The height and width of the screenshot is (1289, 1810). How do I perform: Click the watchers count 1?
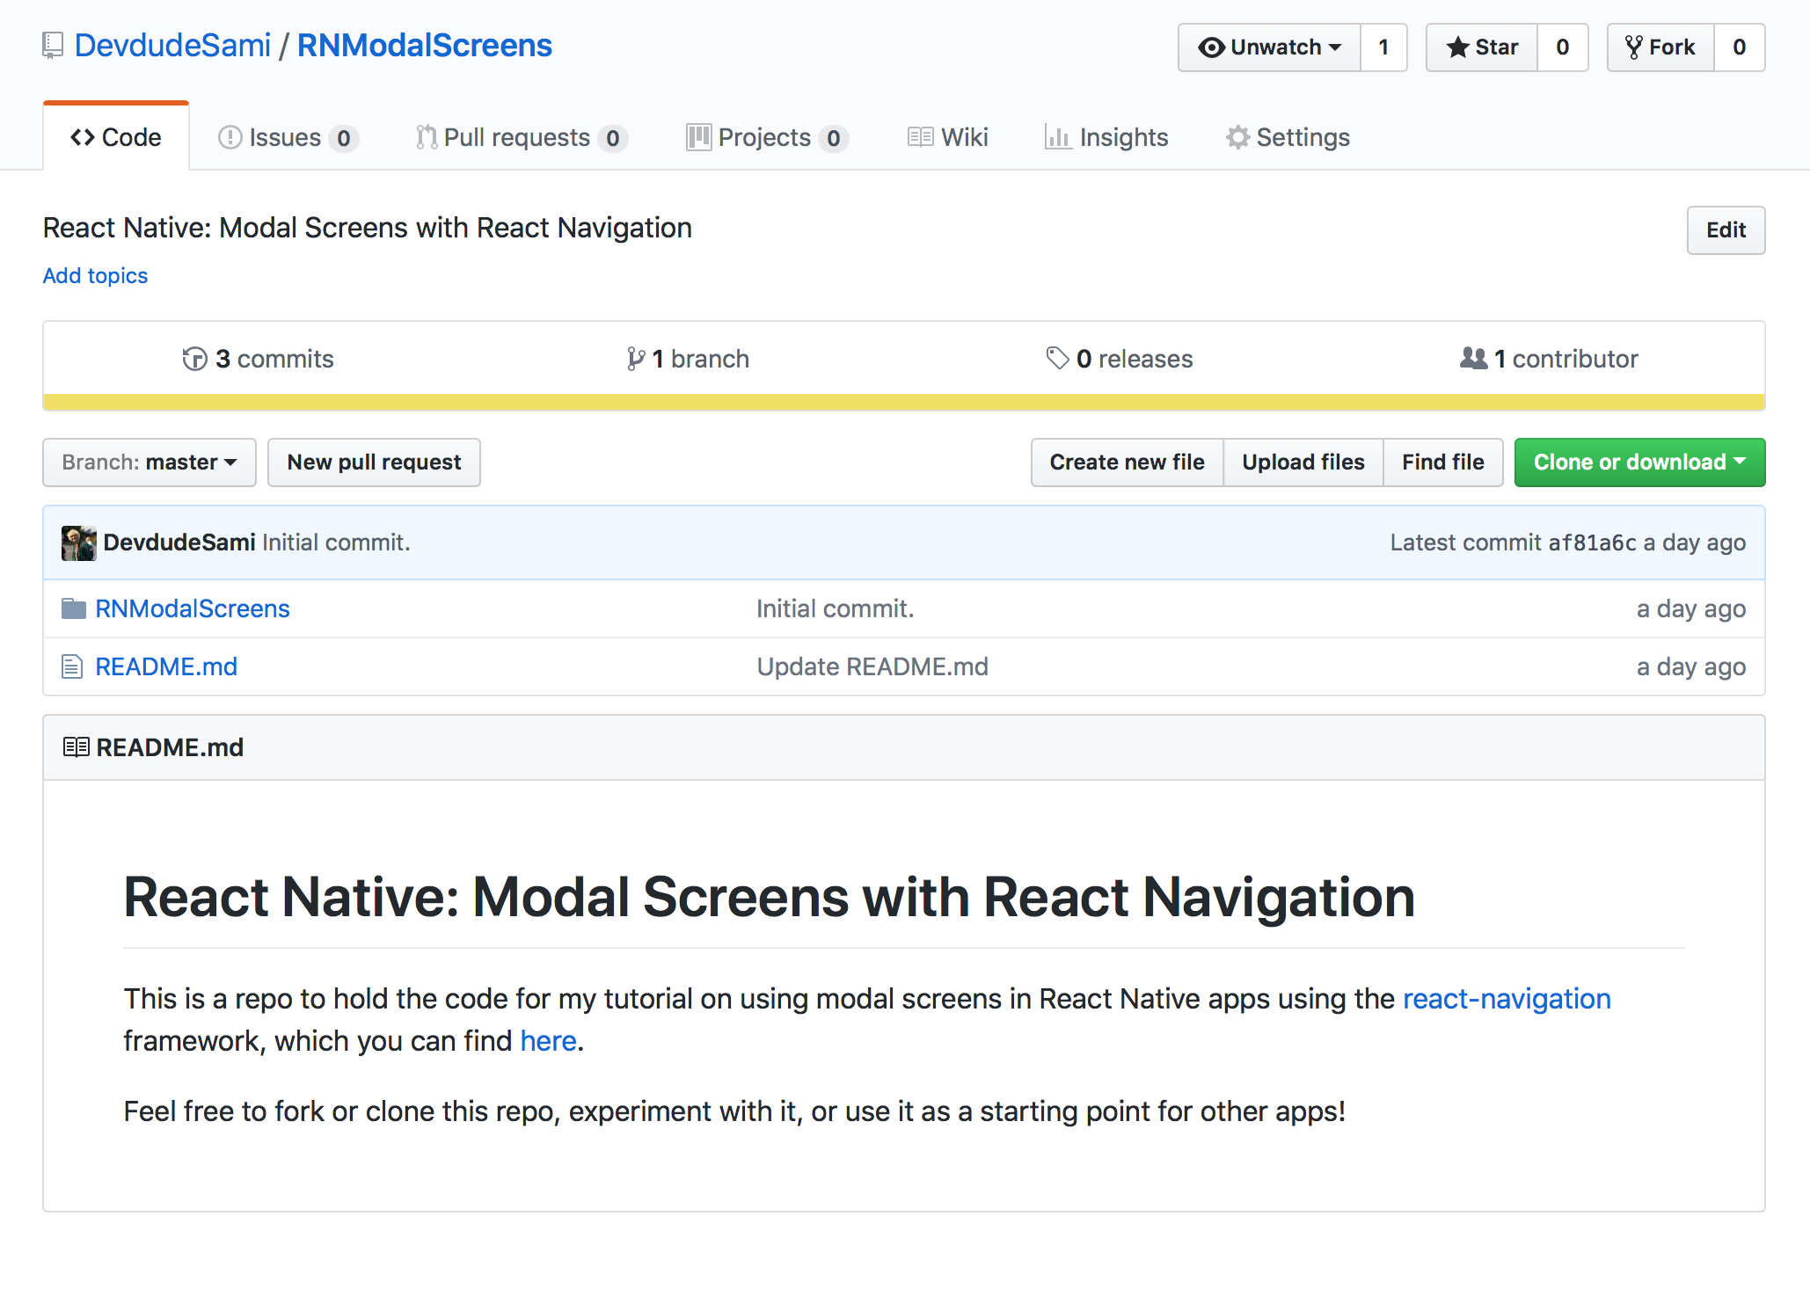pos(1383,47)
